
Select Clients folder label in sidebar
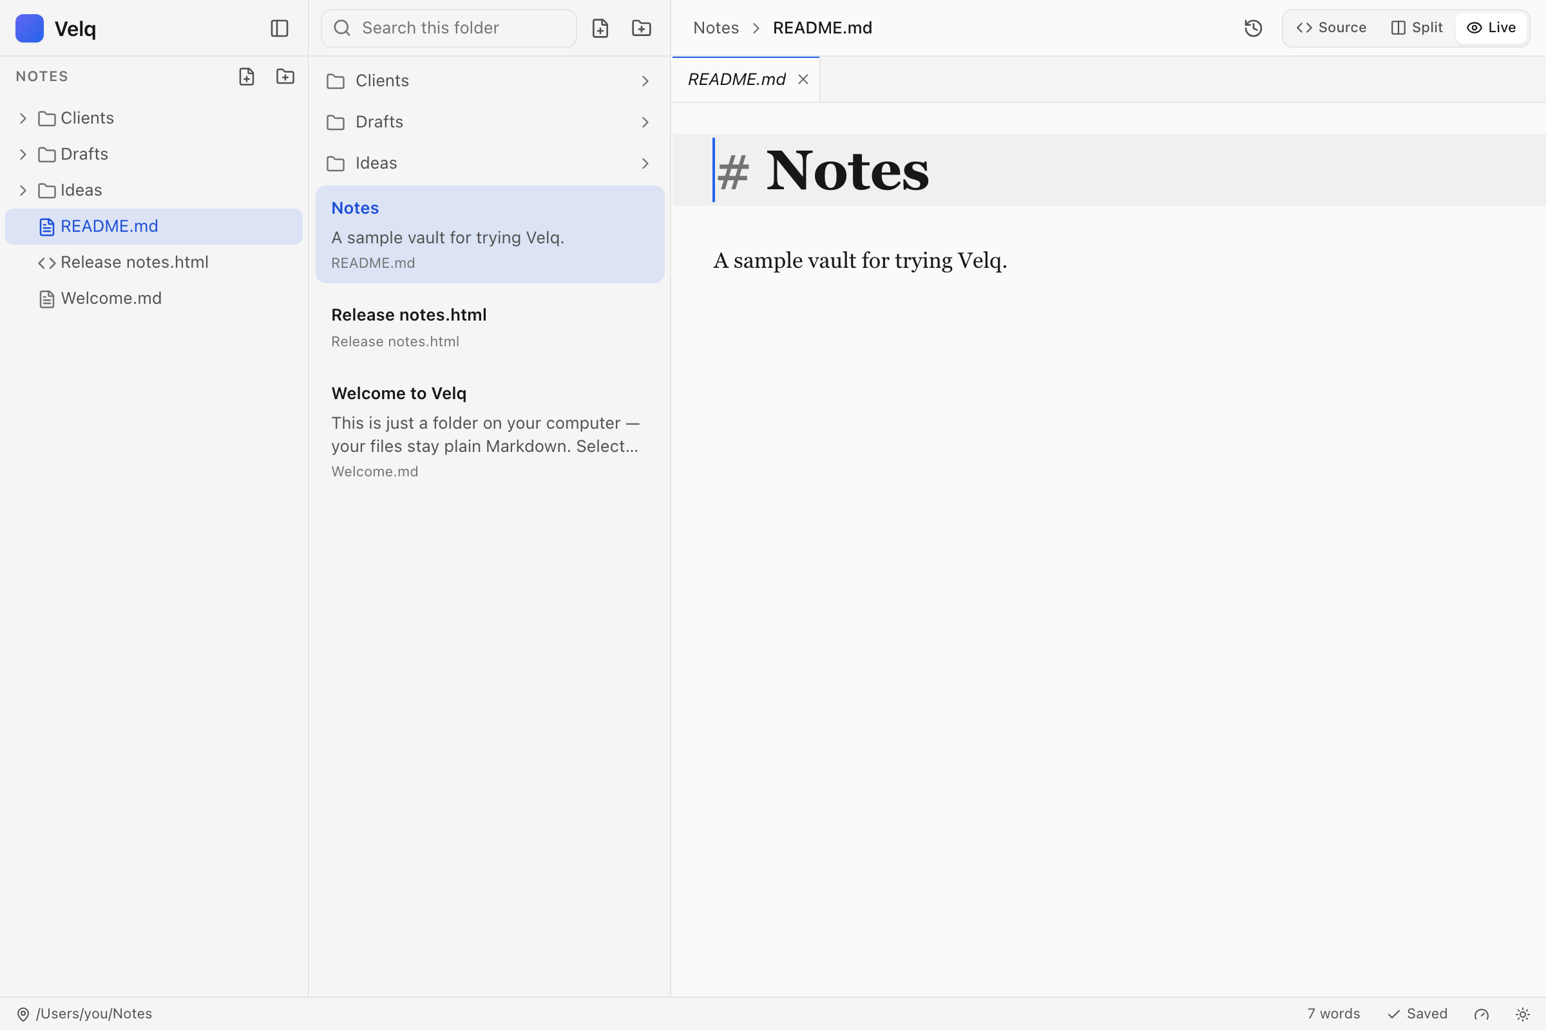88,118
